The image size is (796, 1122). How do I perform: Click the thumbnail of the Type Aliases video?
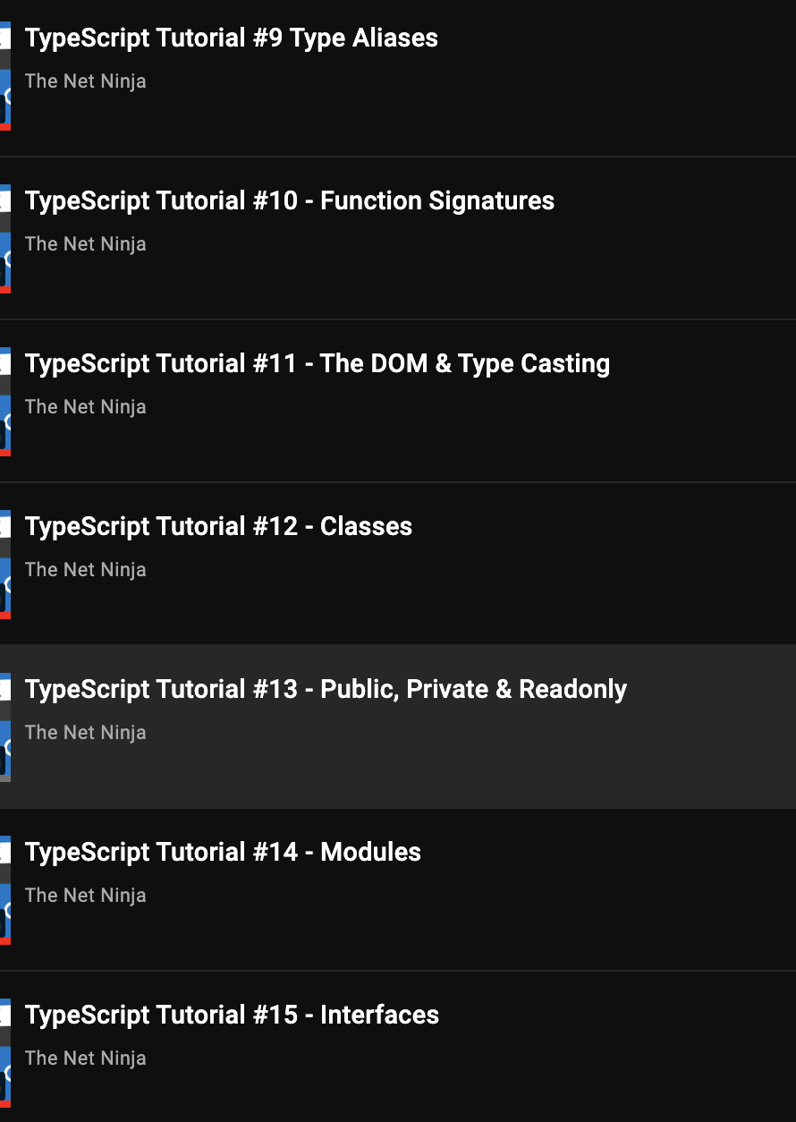coord(5,72)
